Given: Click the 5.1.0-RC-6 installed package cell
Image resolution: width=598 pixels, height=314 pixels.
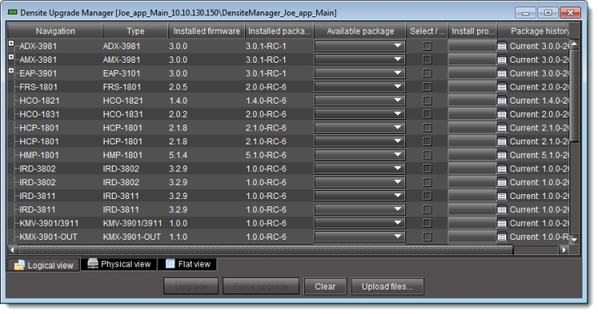Looking at the screenshot, I should 266,155.
